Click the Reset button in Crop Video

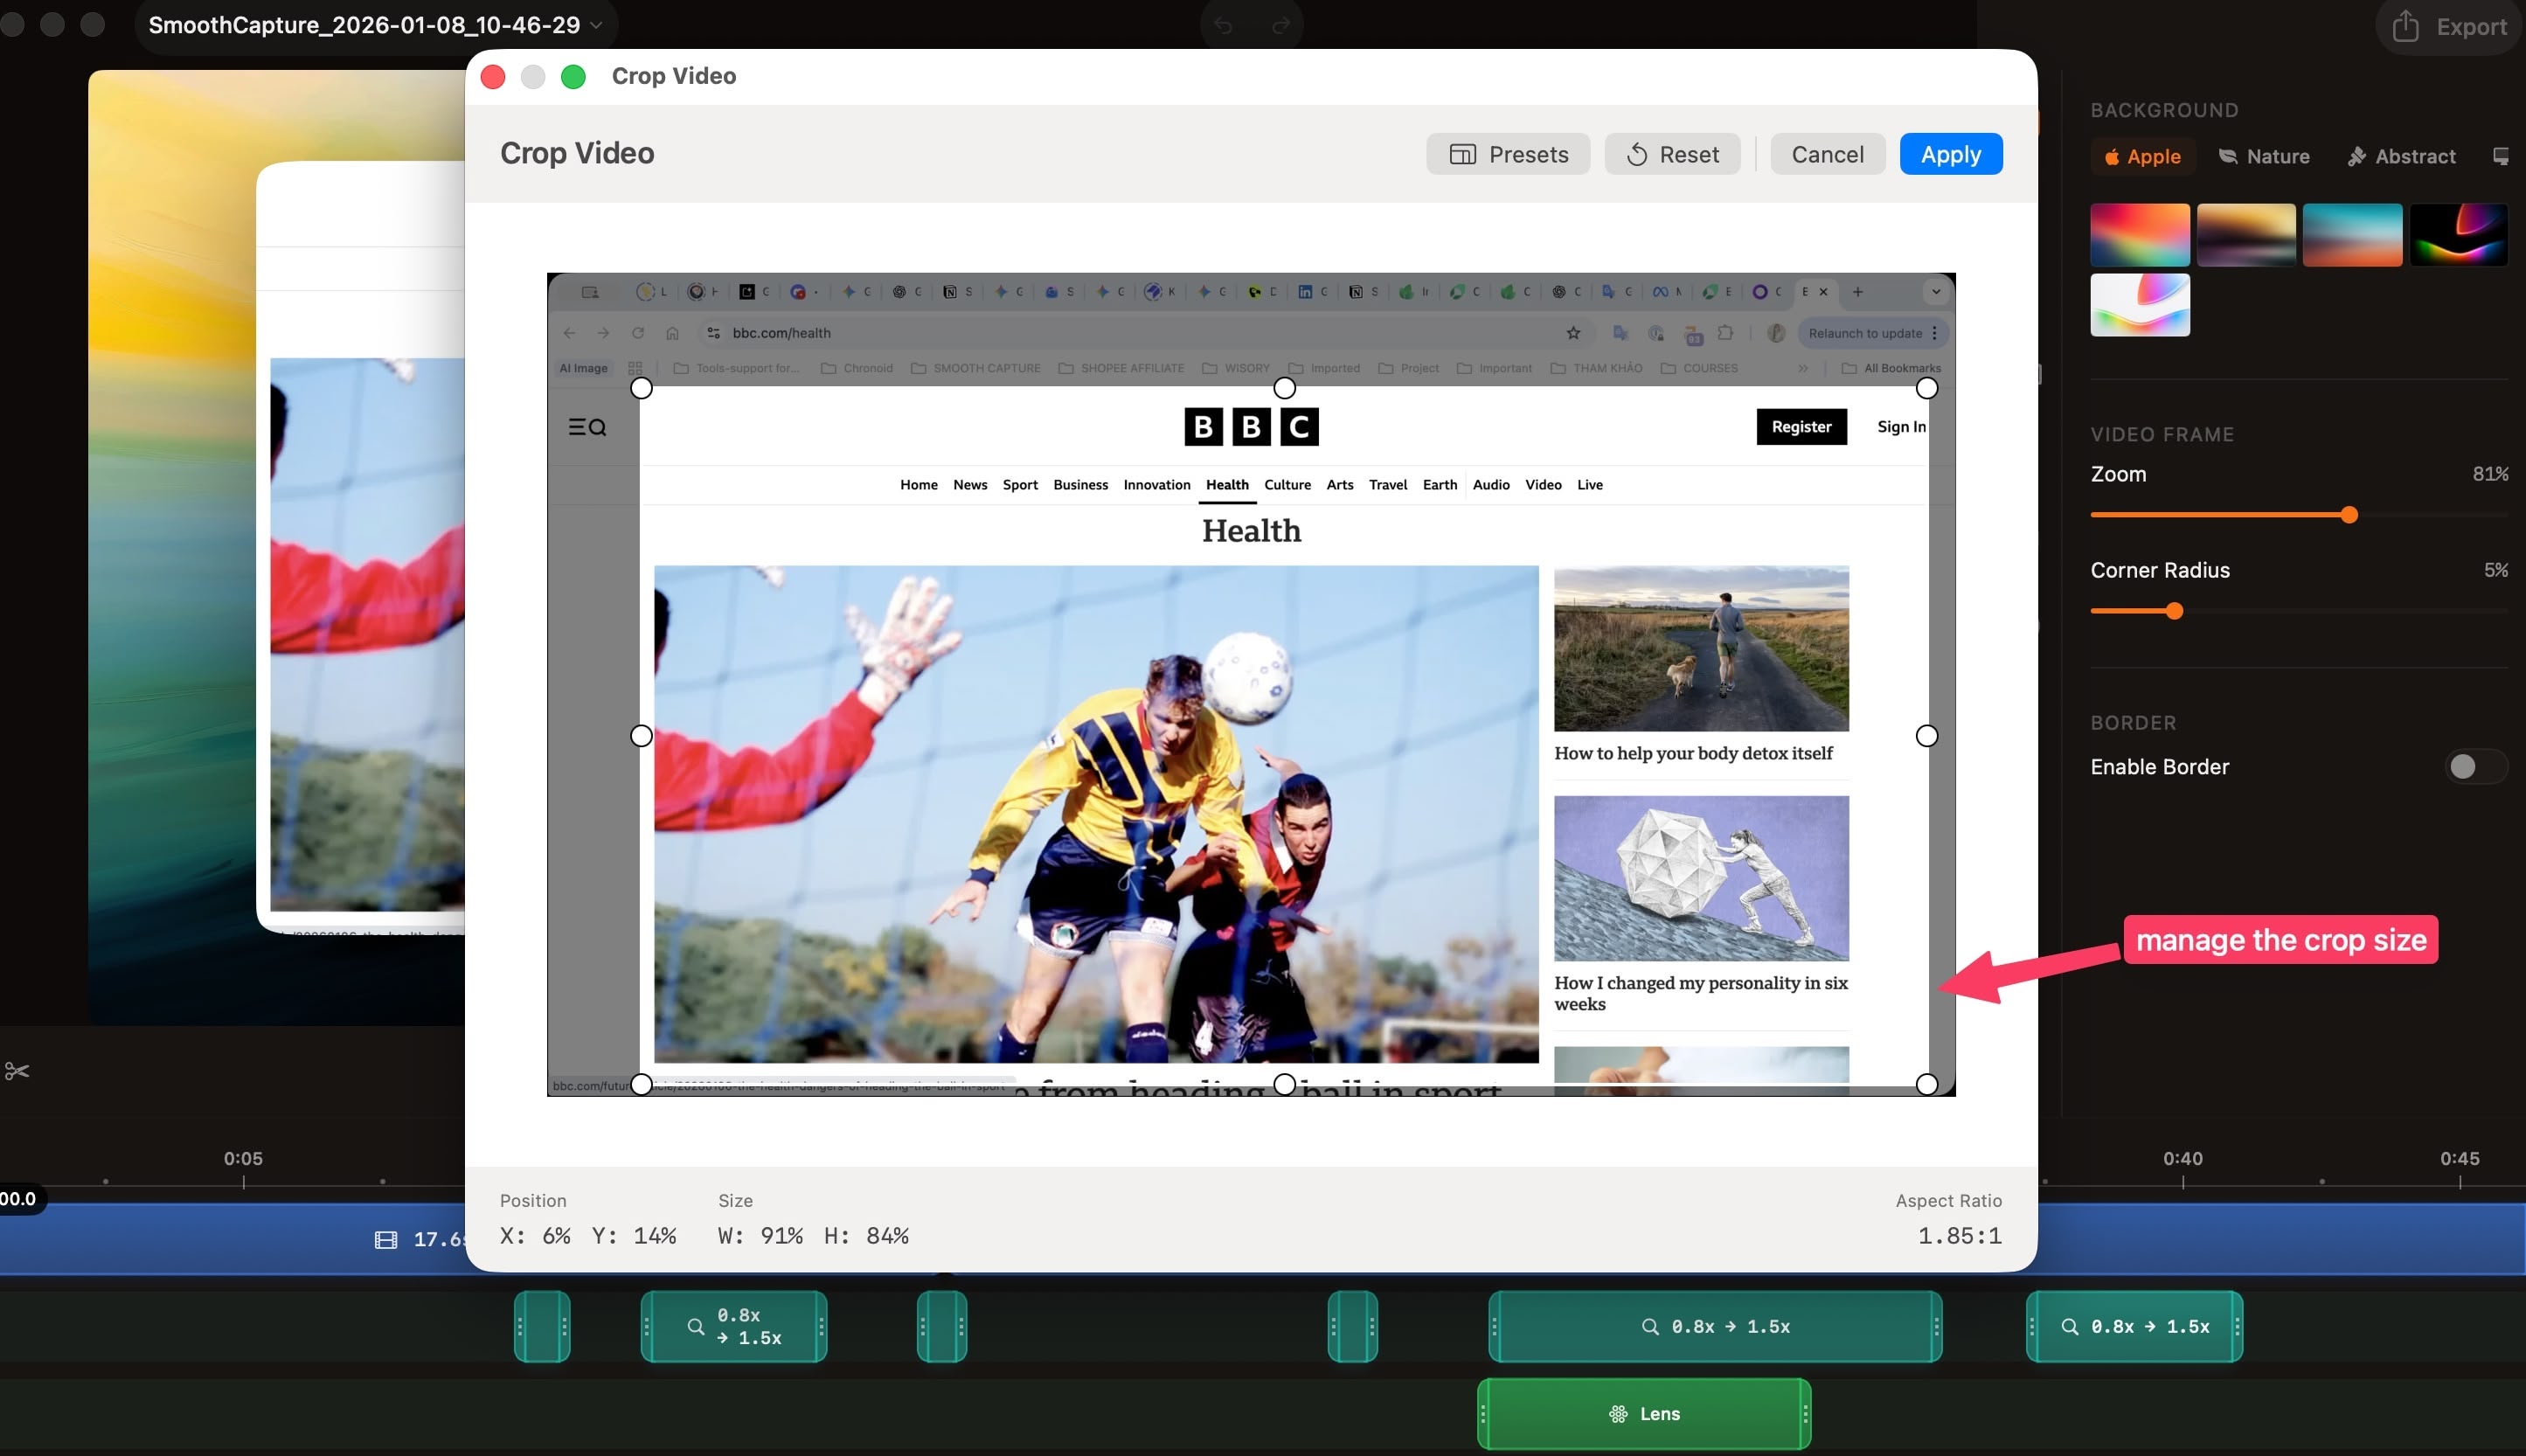[1673, 154]
